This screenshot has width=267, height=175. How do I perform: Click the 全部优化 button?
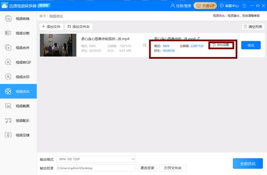[x=248, y=164]
